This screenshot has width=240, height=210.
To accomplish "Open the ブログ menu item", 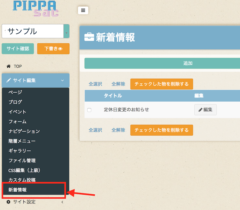I will 15,102.
